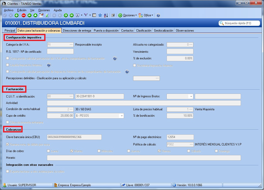Expand the '$ - PESOS' currency dropdown
The image size is (264, 190).
coord(121,116)
